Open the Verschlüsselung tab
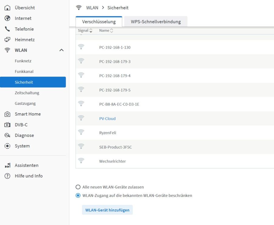Screen dimensions: 274x225 [99, 22]
